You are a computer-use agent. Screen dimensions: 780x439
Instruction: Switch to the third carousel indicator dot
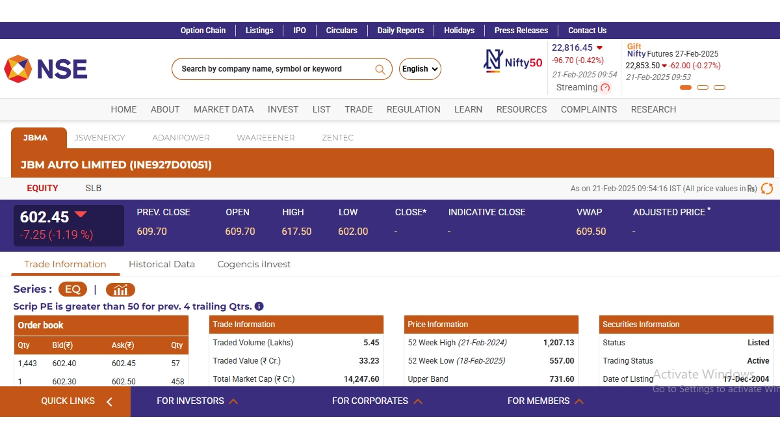pos(720,87)
